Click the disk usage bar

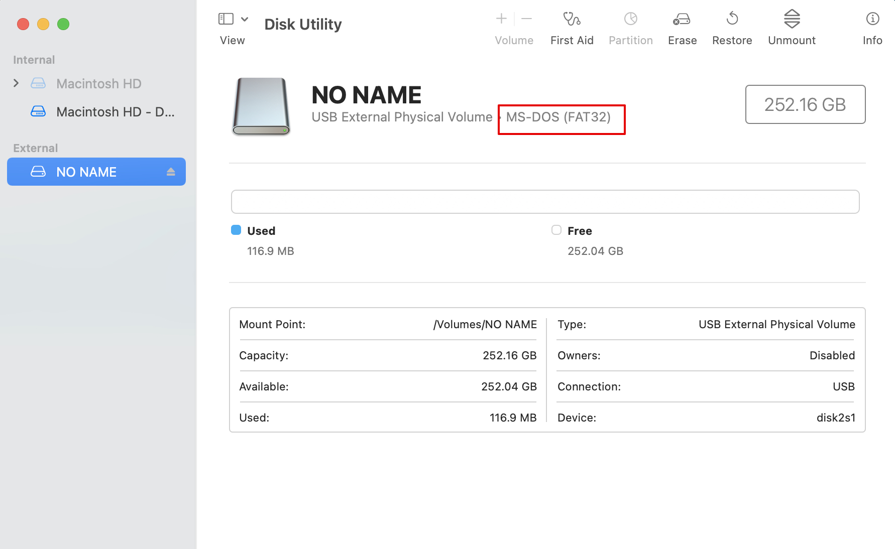point(545,202)
